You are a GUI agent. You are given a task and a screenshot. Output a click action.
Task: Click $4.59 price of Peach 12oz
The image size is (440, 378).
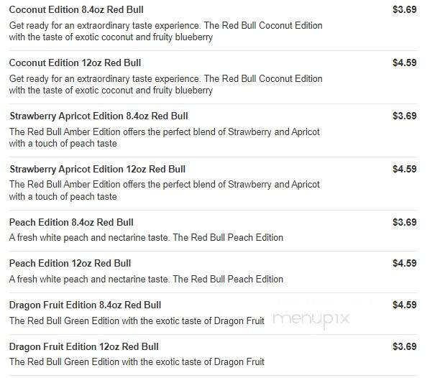pos(404,263)
